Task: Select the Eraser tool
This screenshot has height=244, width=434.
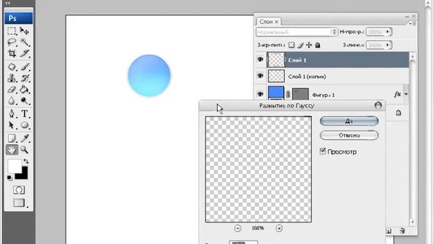Action: click(x=12, y=89)
